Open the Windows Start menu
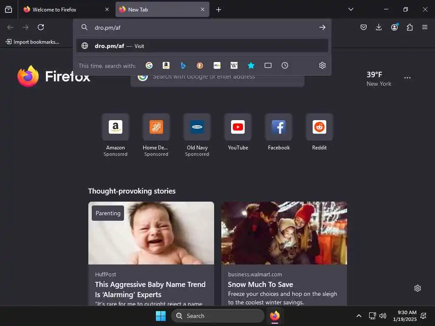The image size is (435, 326). pos(161,316)
